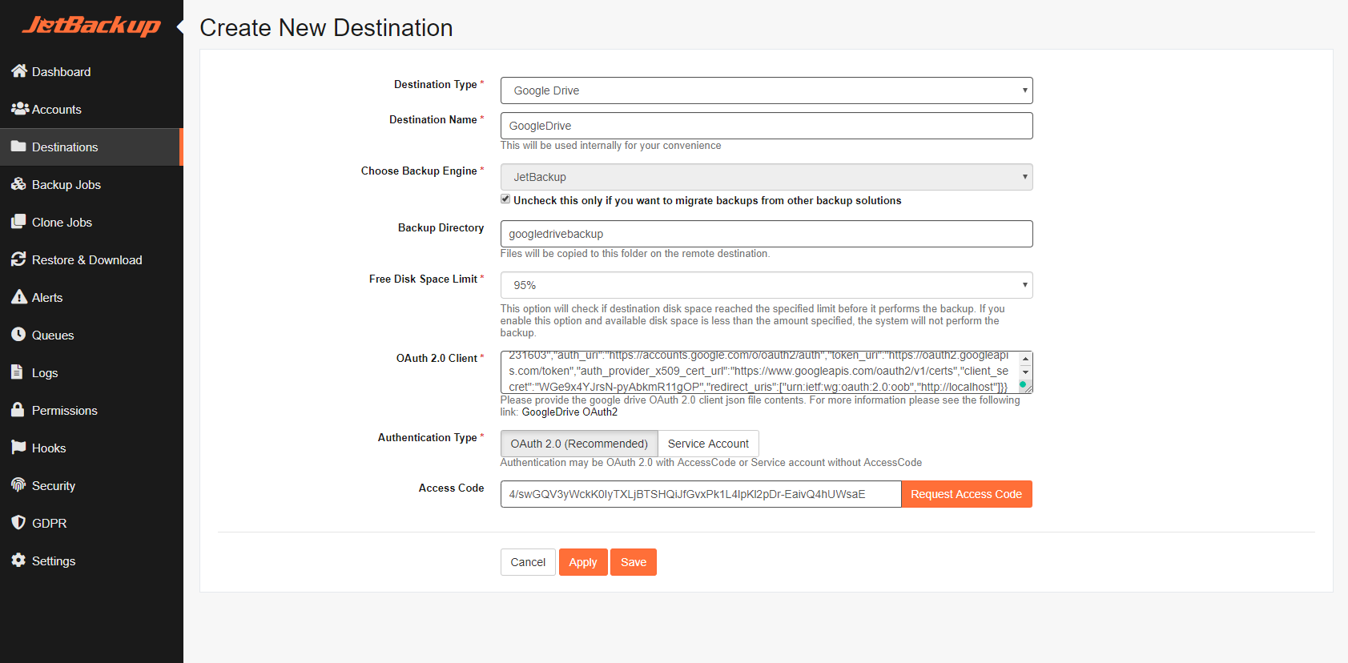This screenshot has height=663, width=1348.
Task: Open the Logs menu item
Action: 91,372
